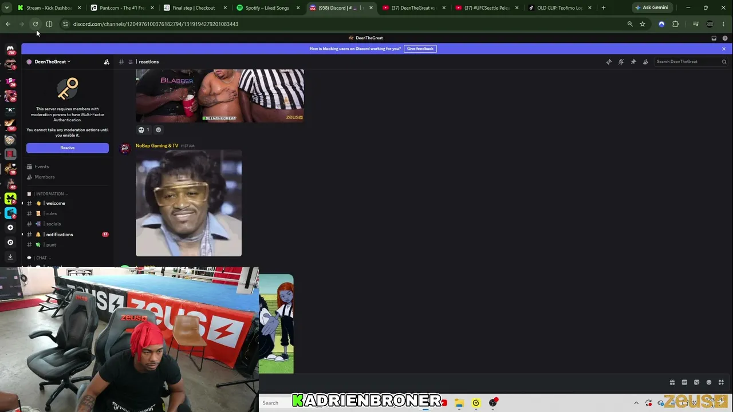Image resolution: width=733 pixels, height=412 pixels.
Task: Open the Discord inbox icon
Action: point(714,38)
